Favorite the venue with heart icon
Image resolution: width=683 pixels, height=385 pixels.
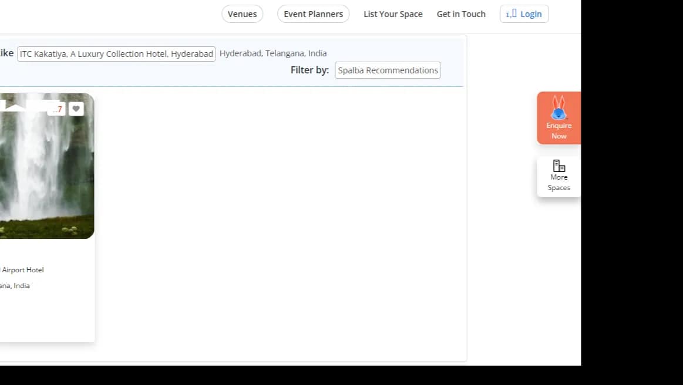76,109
